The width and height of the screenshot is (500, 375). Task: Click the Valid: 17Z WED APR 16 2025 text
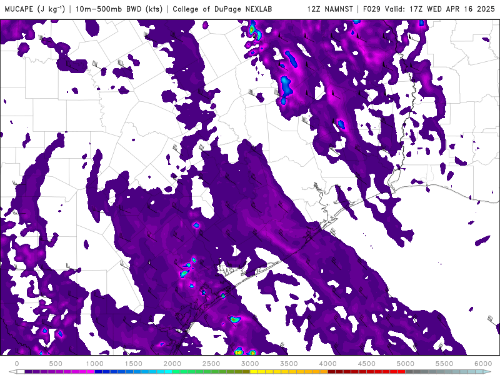(x=440, y=9)
